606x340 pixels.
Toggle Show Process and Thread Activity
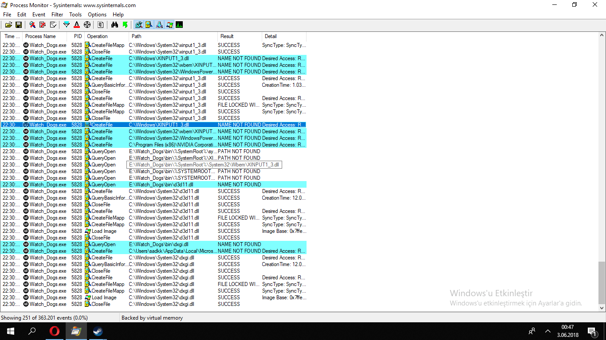pos(169,25)
